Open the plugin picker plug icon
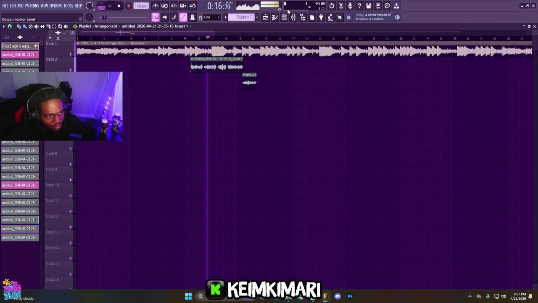Viewport: 538px width, 303px height. point(321,17)
